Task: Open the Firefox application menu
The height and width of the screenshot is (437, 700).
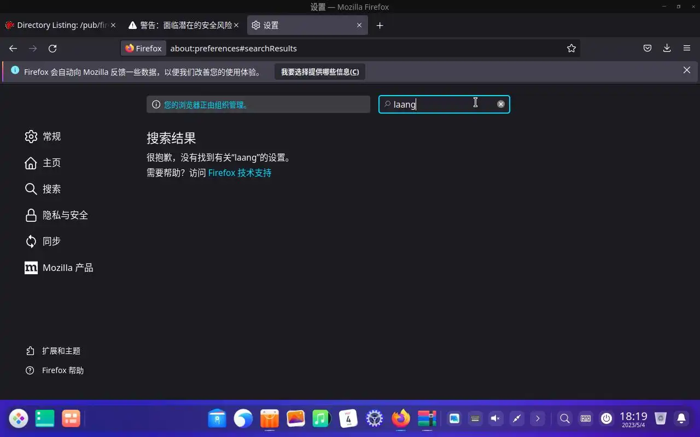Action: 687,48
